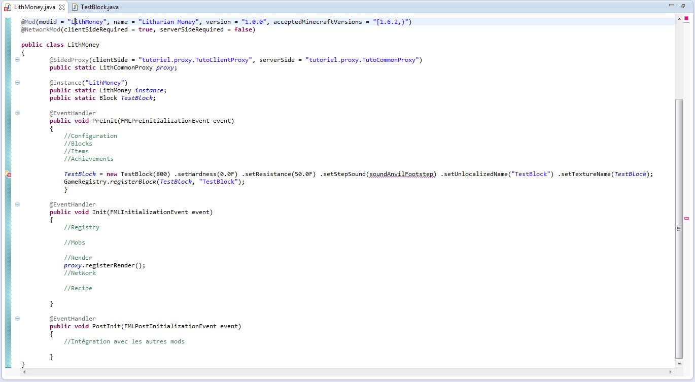Click the vertical scrollbar down arrow
This screenshot has height=382, width=695.
pyautogui.click(x=679, y=364)
